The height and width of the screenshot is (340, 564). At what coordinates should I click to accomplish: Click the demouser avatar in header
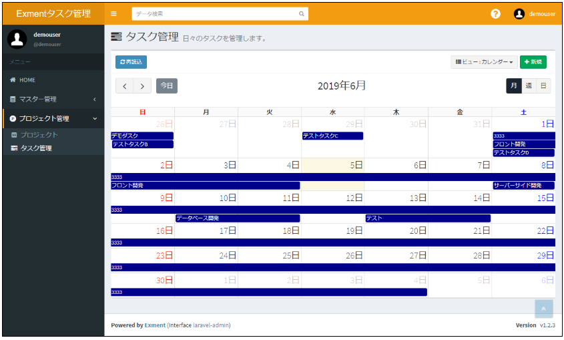click(519, 13)
